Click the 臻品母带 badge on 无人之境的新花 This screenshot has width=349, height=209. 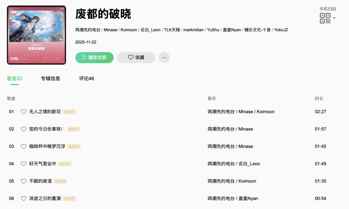click(x=69, y=112)
